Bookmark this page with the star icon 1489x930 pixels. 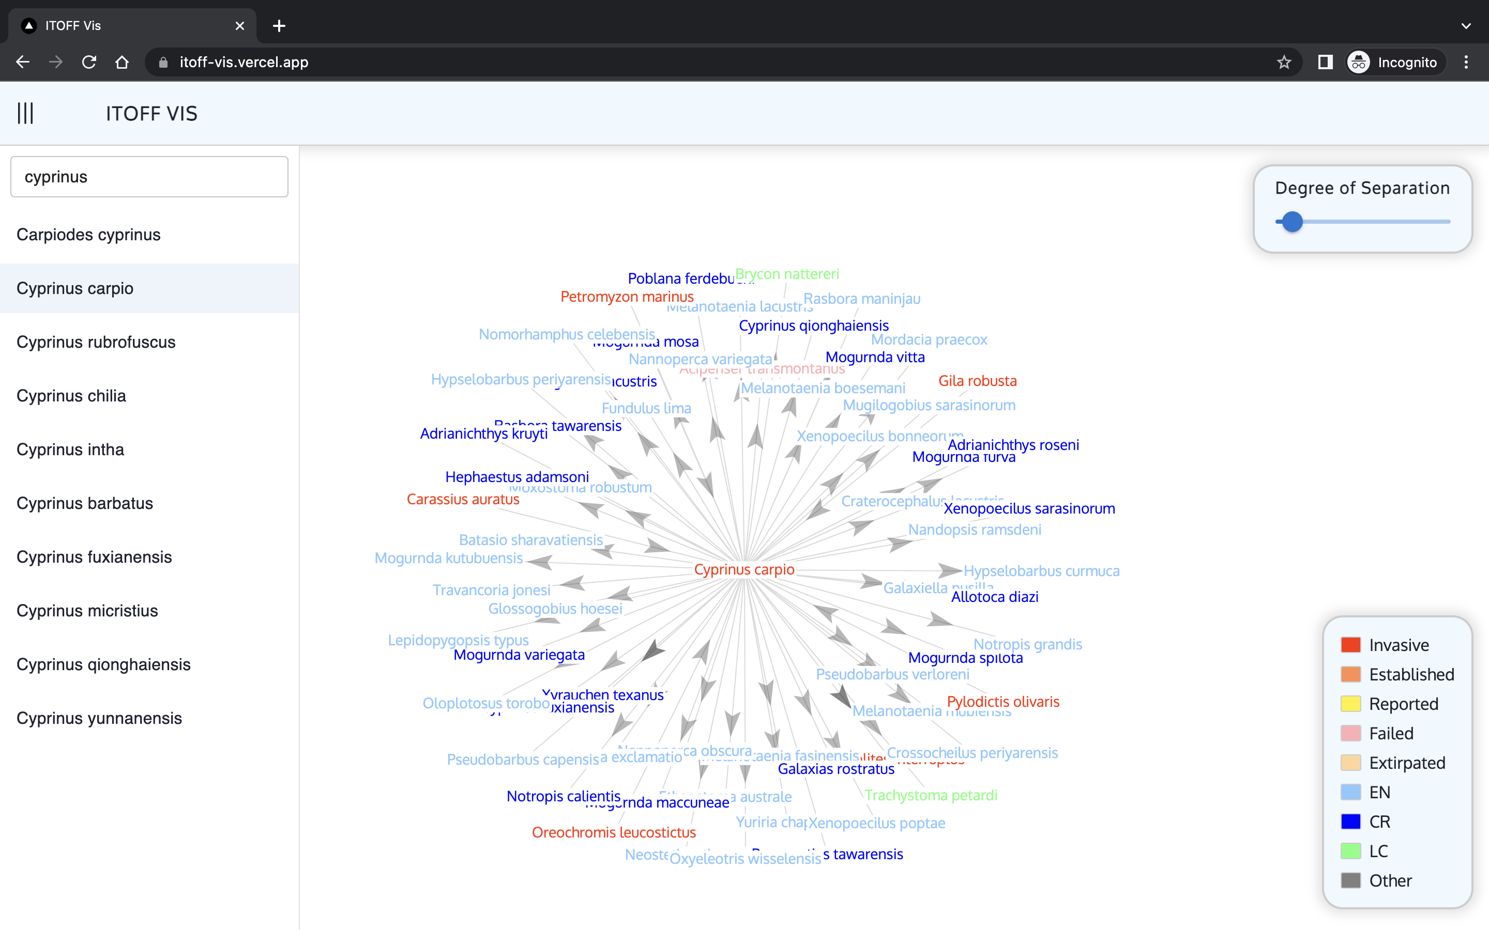pyautogui.click(x=1284, y=62)
